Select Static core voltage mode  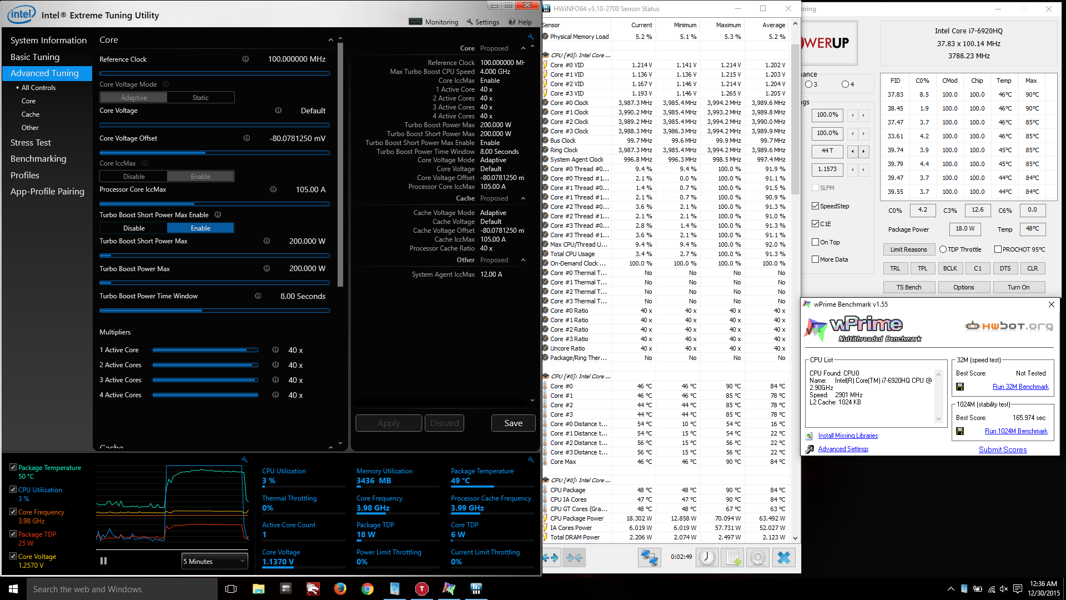tap(200, 98)
